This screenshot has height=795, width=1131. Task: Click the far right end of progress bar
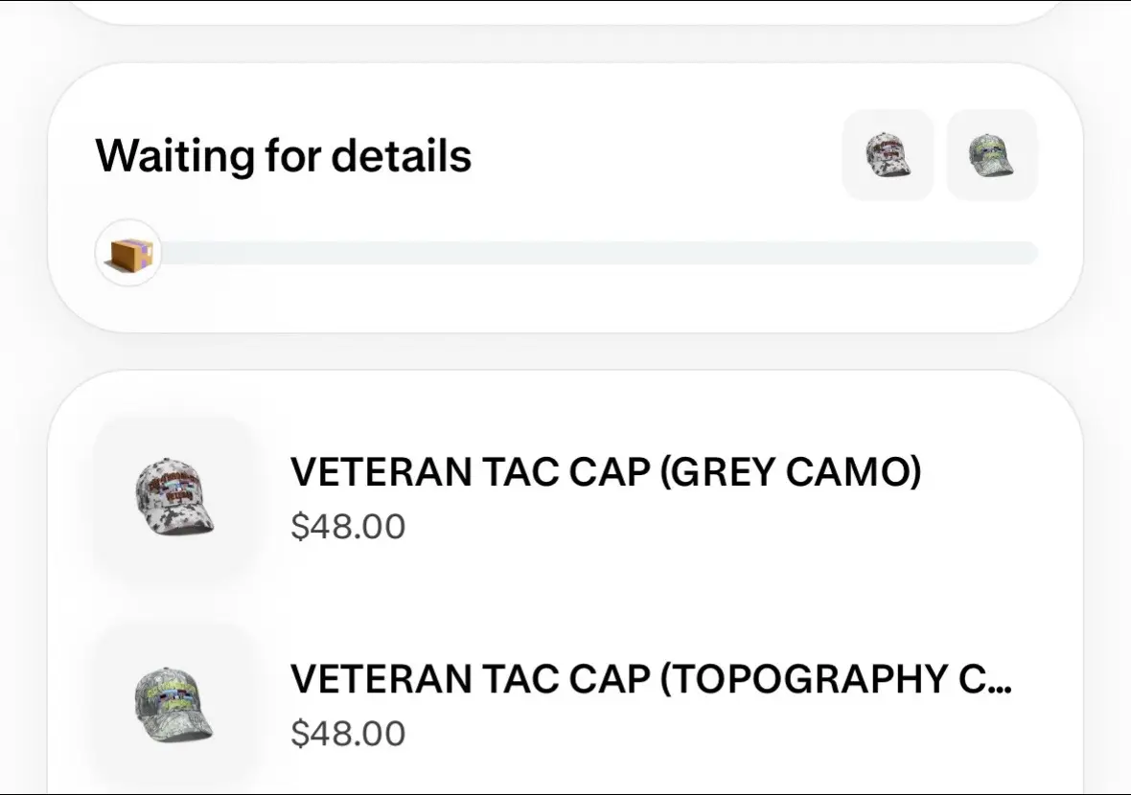point(1030,253)
